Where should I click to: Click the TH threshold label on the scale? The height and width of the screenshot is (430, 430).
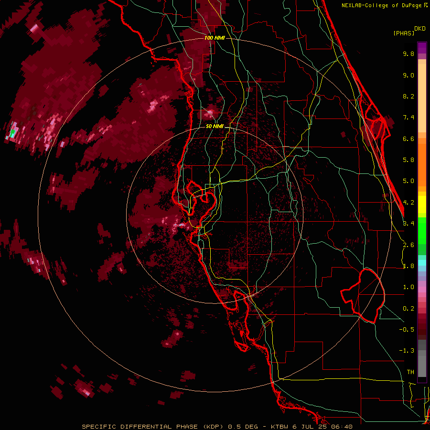(x=410, y=372)
